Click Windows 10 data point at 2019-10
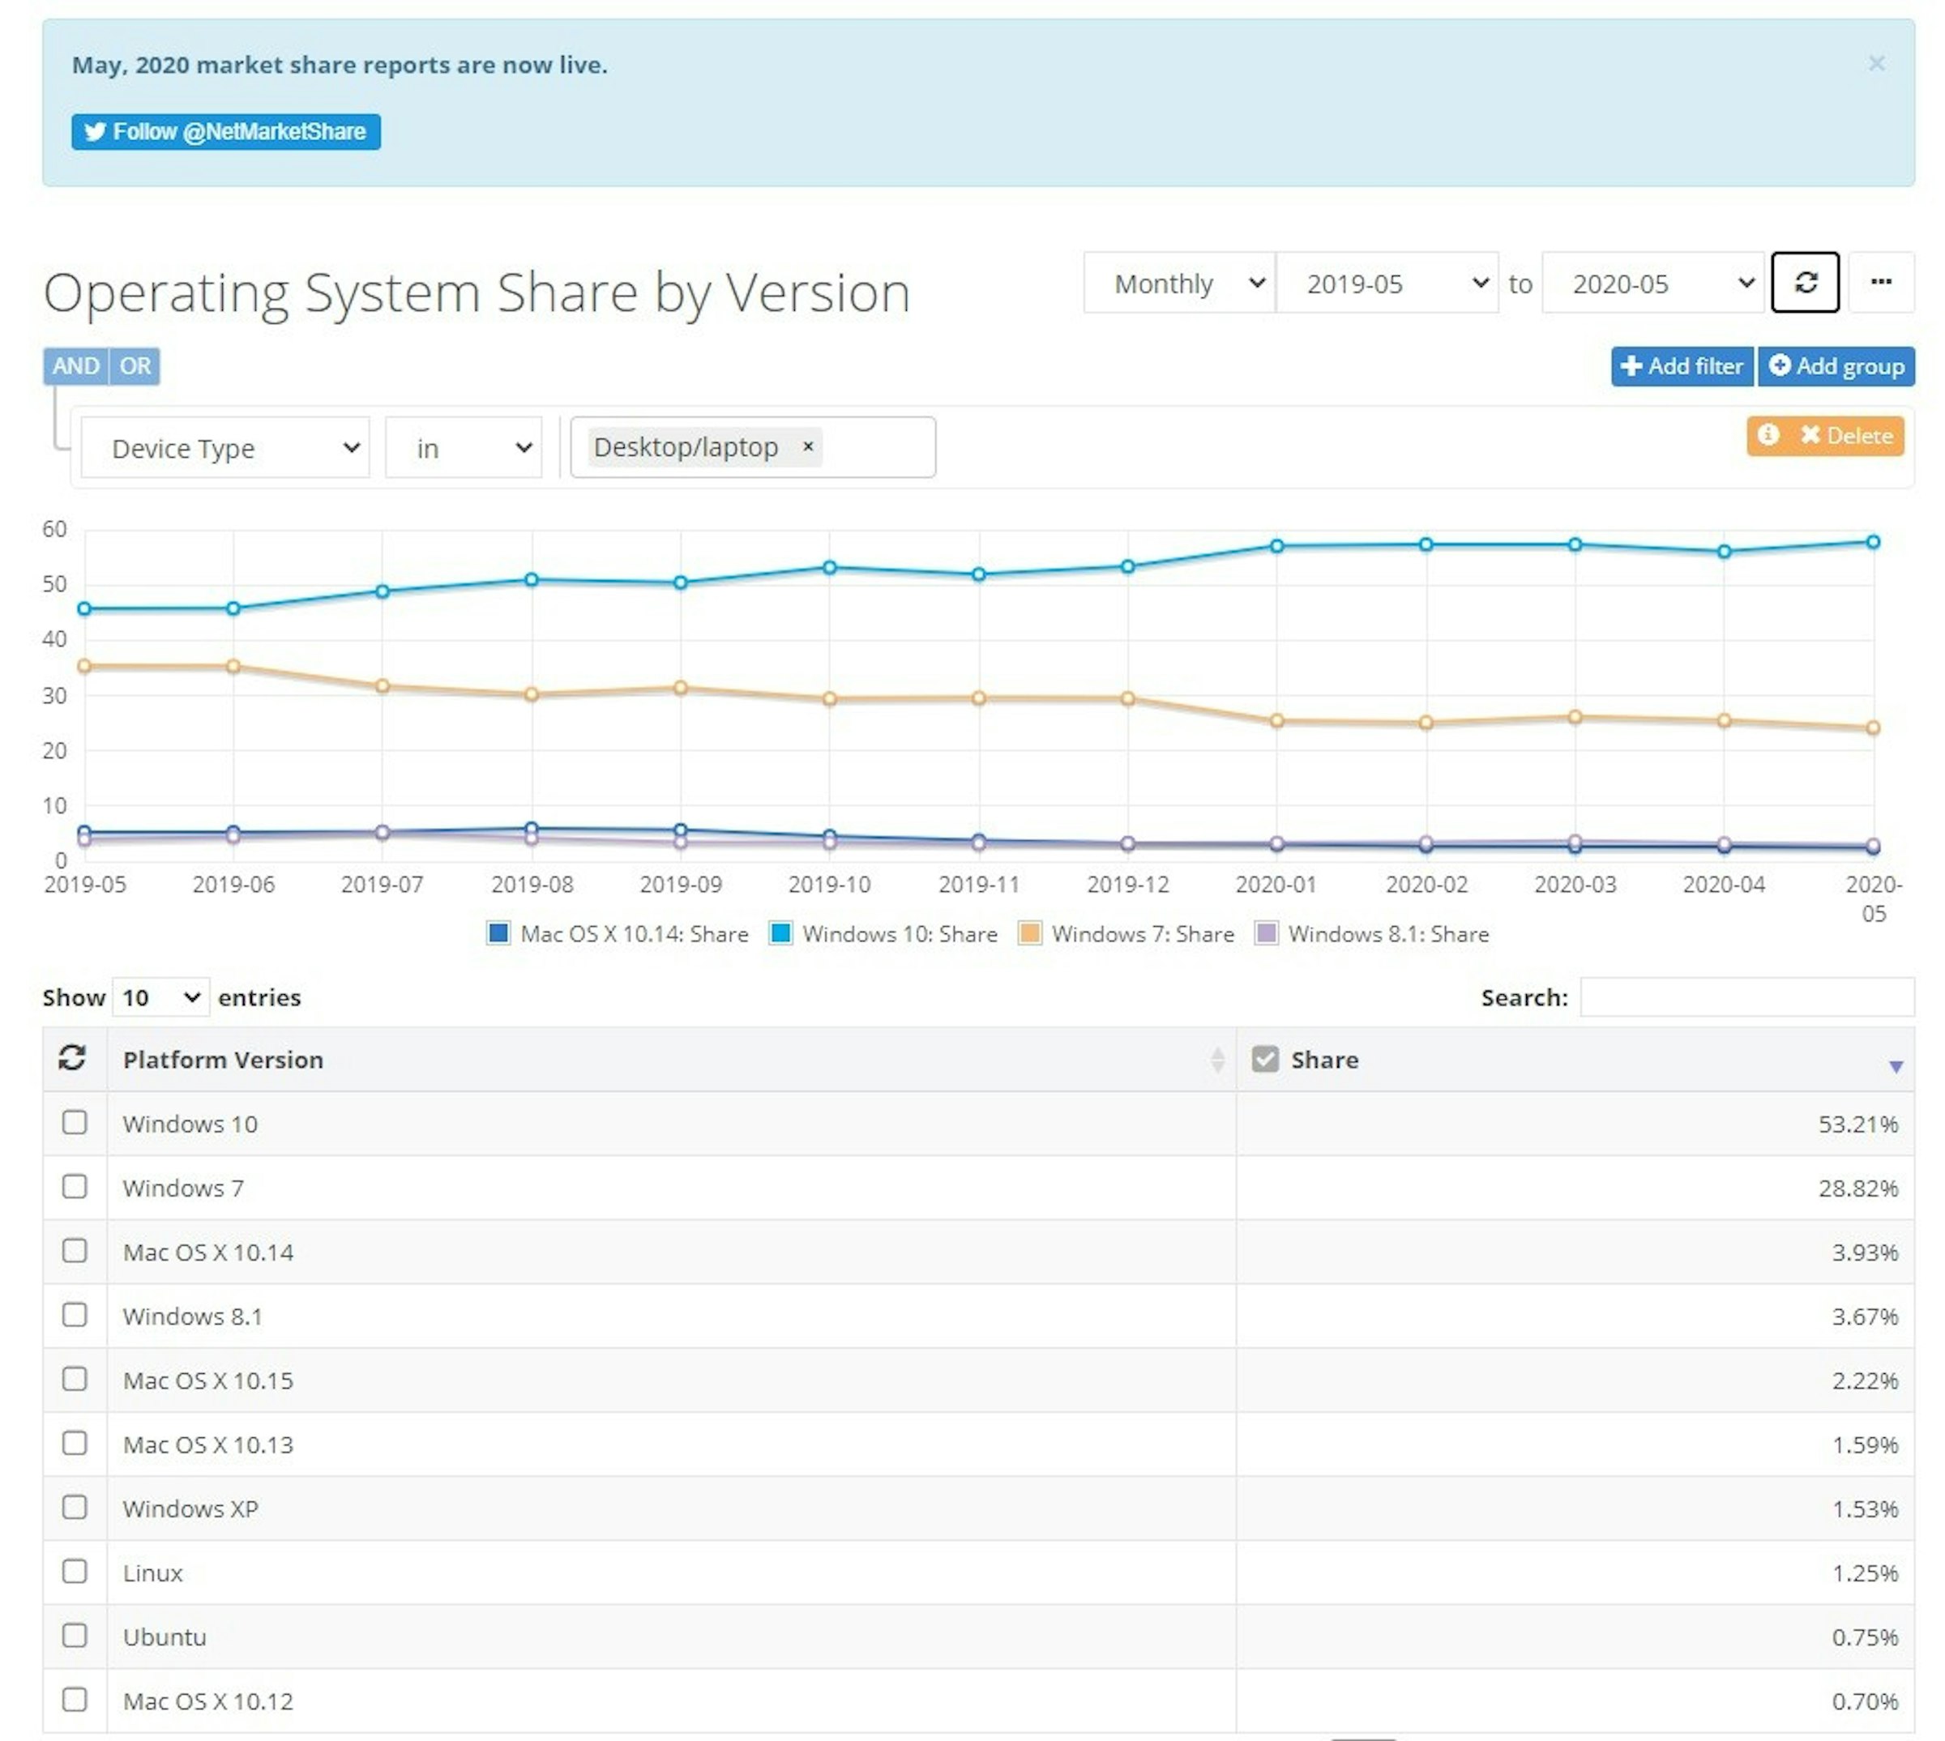1945x1741 pixels. [x=830, y=567]
